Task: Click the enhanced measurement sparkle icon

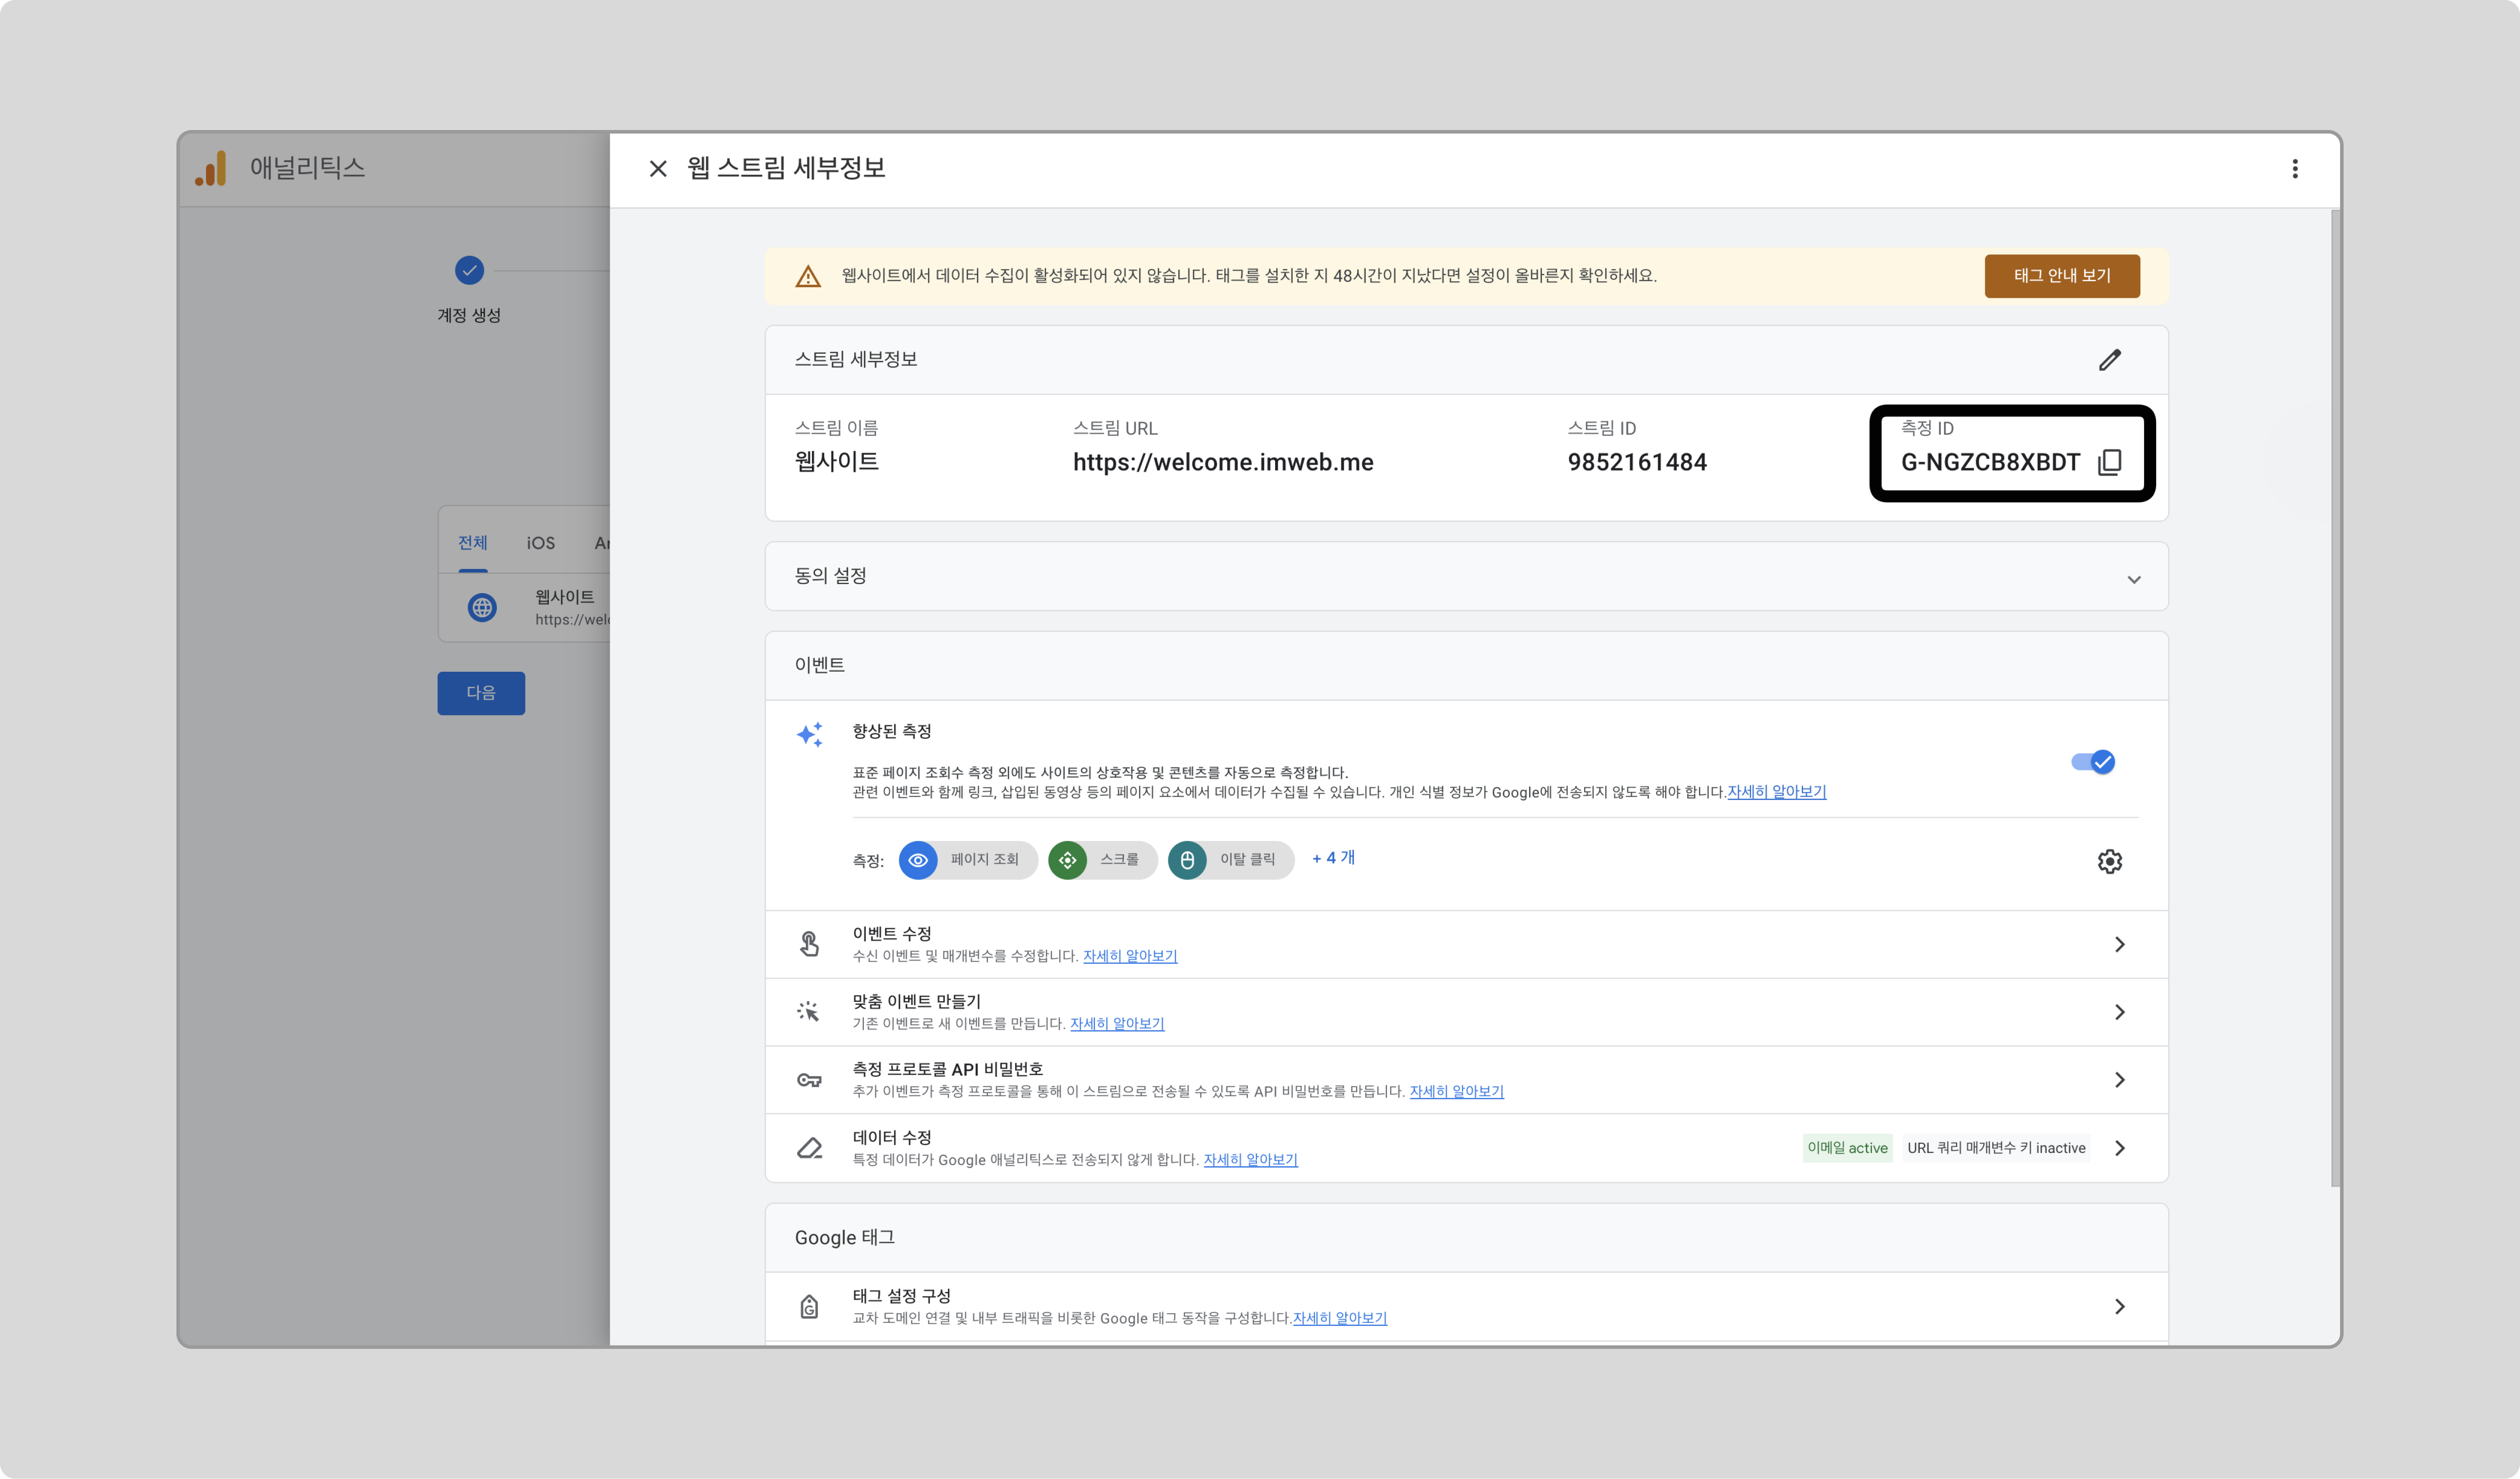Action: [x=810, y=735]
